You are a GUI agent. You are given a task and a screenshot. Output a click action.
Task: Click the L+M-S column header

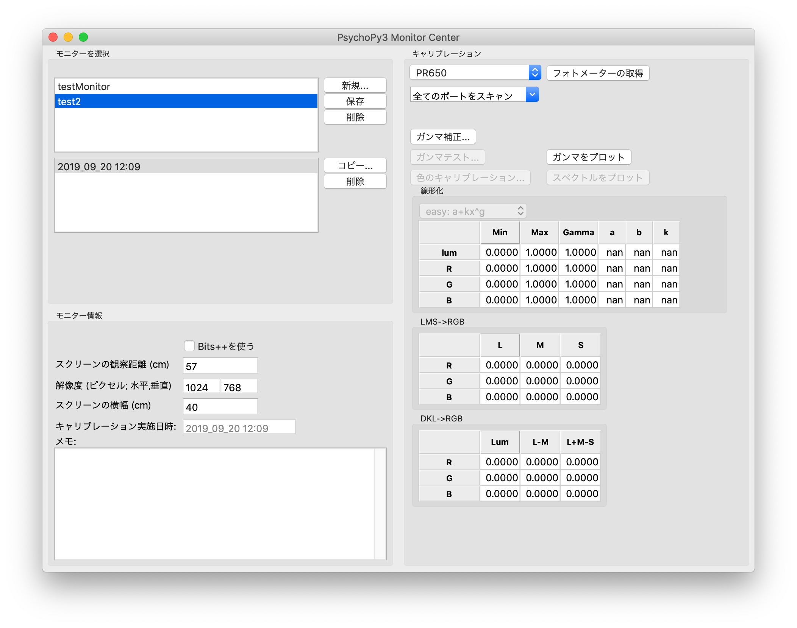tap(581, 442)
